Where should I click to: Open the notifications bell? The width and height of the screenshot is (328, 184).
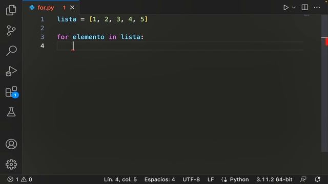click(318, 179)
